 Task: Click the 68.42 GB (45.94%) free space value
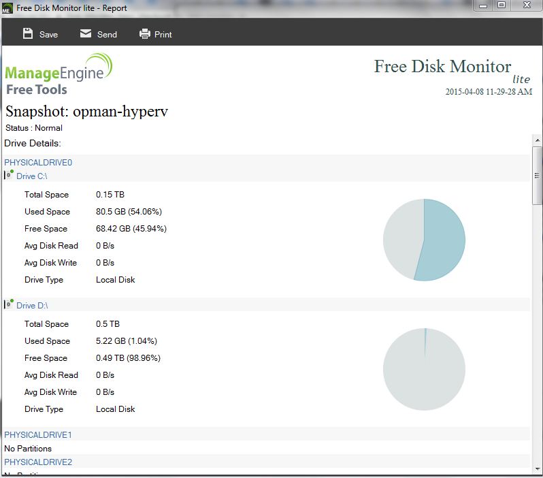coord(131,228)
